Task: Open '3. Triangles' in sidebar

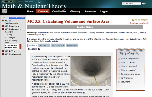Action: click(10, 38)
